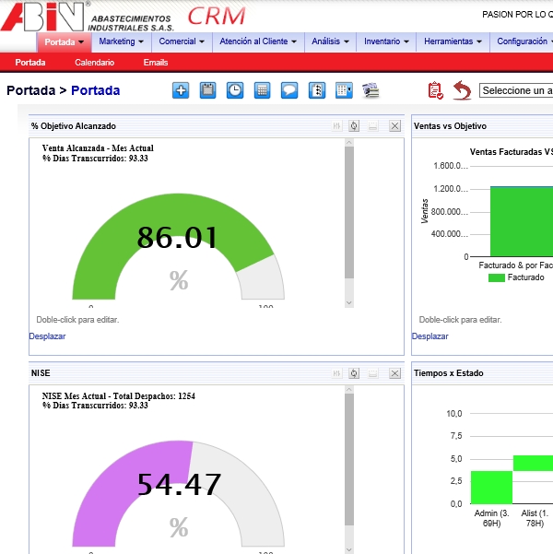Open the Análisis dropdown menu

(330, 41)
